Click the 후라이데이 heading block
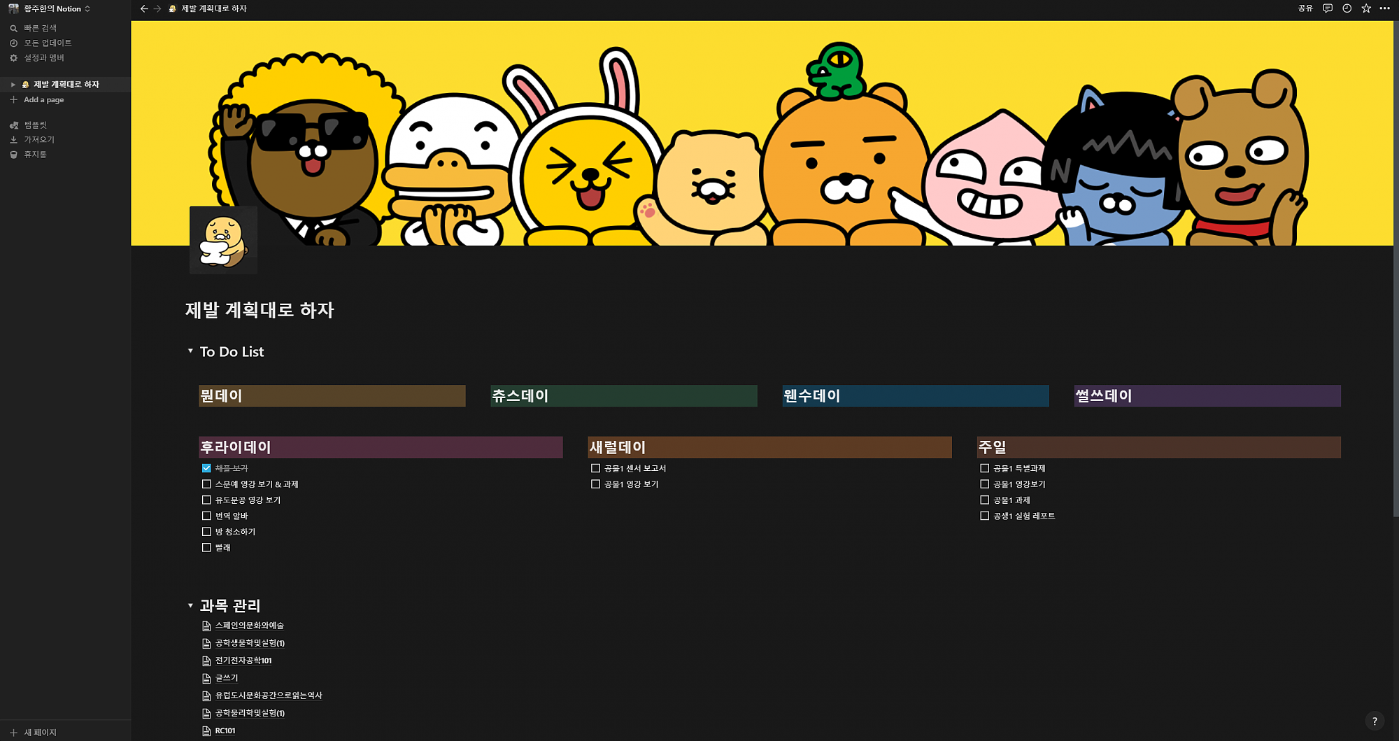The image size is (1399, 741). click(x=381, y=447)
